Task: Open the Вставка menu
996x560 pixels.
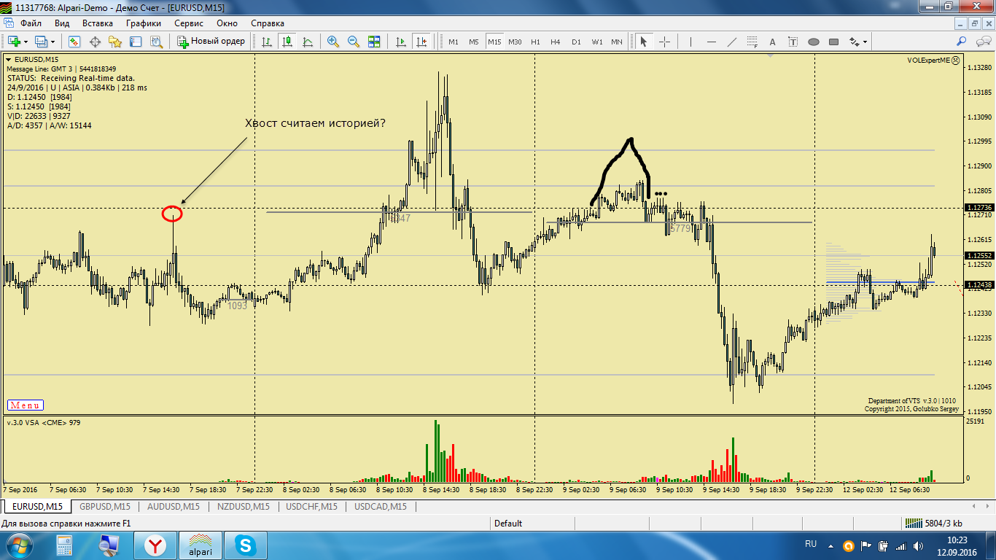Action: [x=98, y=23]
